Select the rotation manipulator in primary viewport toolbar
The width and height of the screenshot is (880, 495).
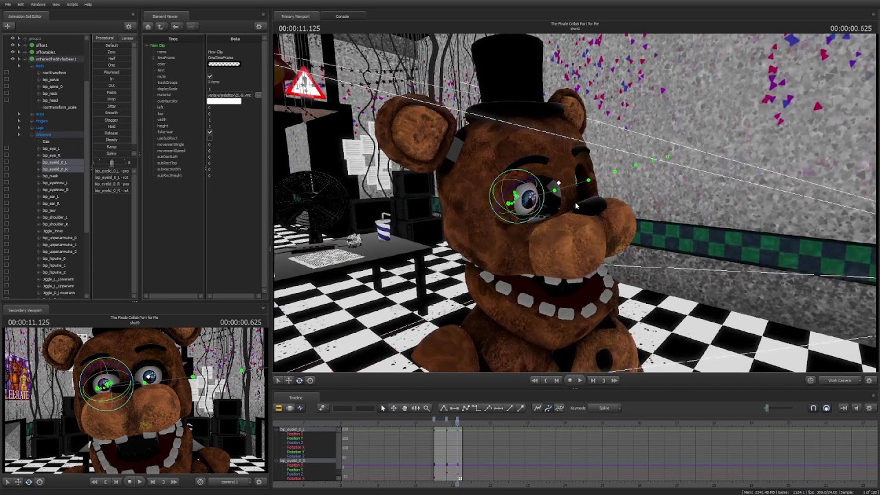tap(299, 380)
